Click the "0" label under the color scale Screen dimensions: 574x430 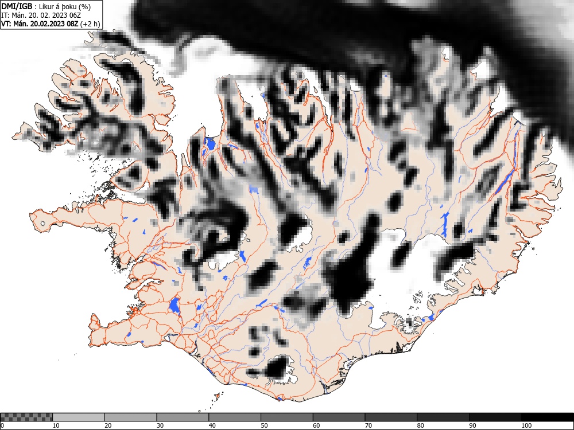2,425
